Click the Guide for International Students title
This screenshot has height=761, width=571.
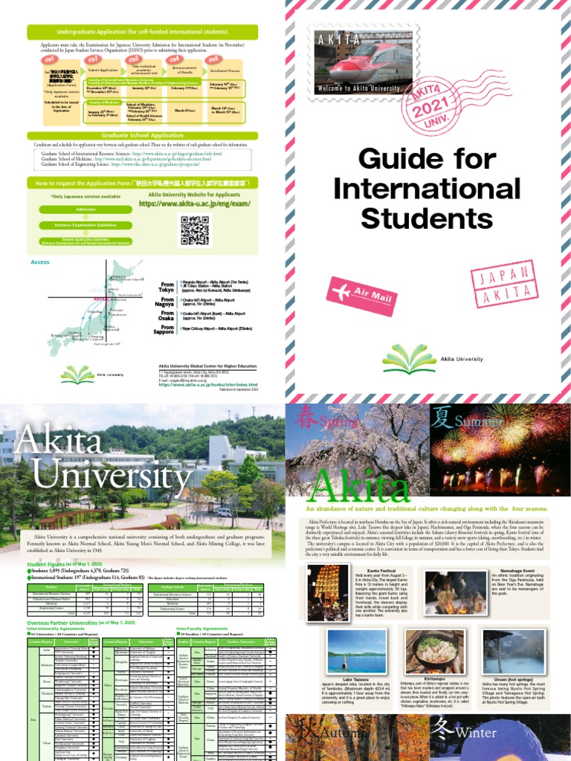click(x=428, y=188)
